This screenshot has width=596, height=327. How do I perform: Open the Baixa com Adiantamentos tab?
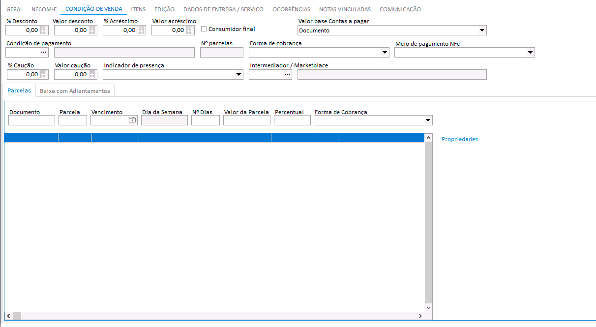click(75, 91)
